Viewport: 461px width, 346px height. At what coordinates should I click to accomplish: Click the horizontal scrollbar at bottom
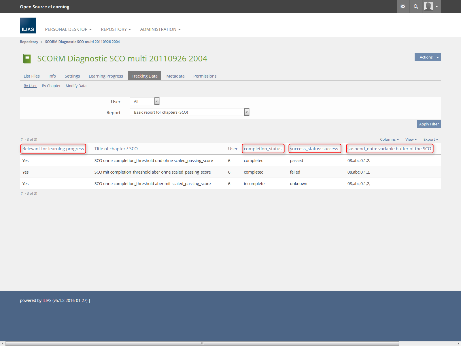pyautogui.click(x=202, y=343)
